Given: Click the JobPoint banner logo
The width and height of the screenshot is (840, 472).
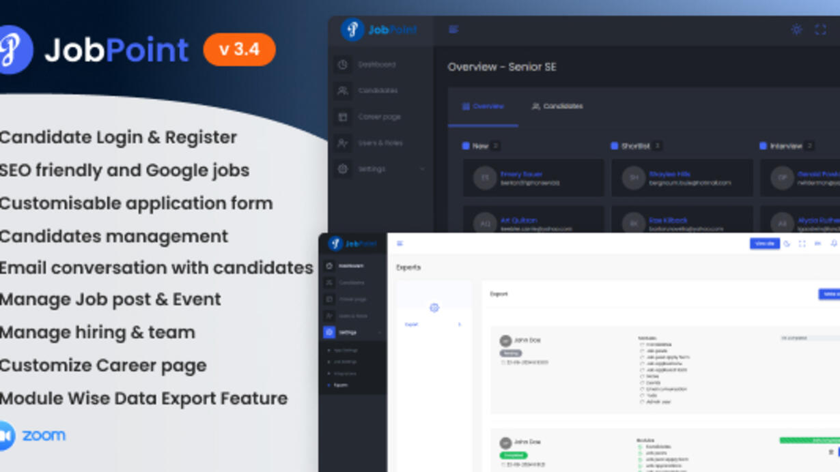Looking at the screenshot, I should click(x=94, y=50).
